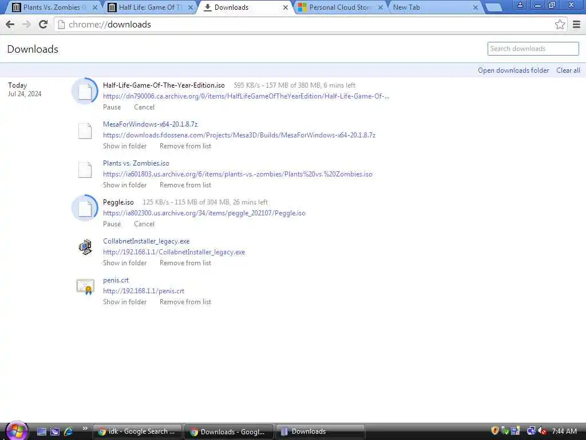Close the New Tab tab

coord(476,7)
